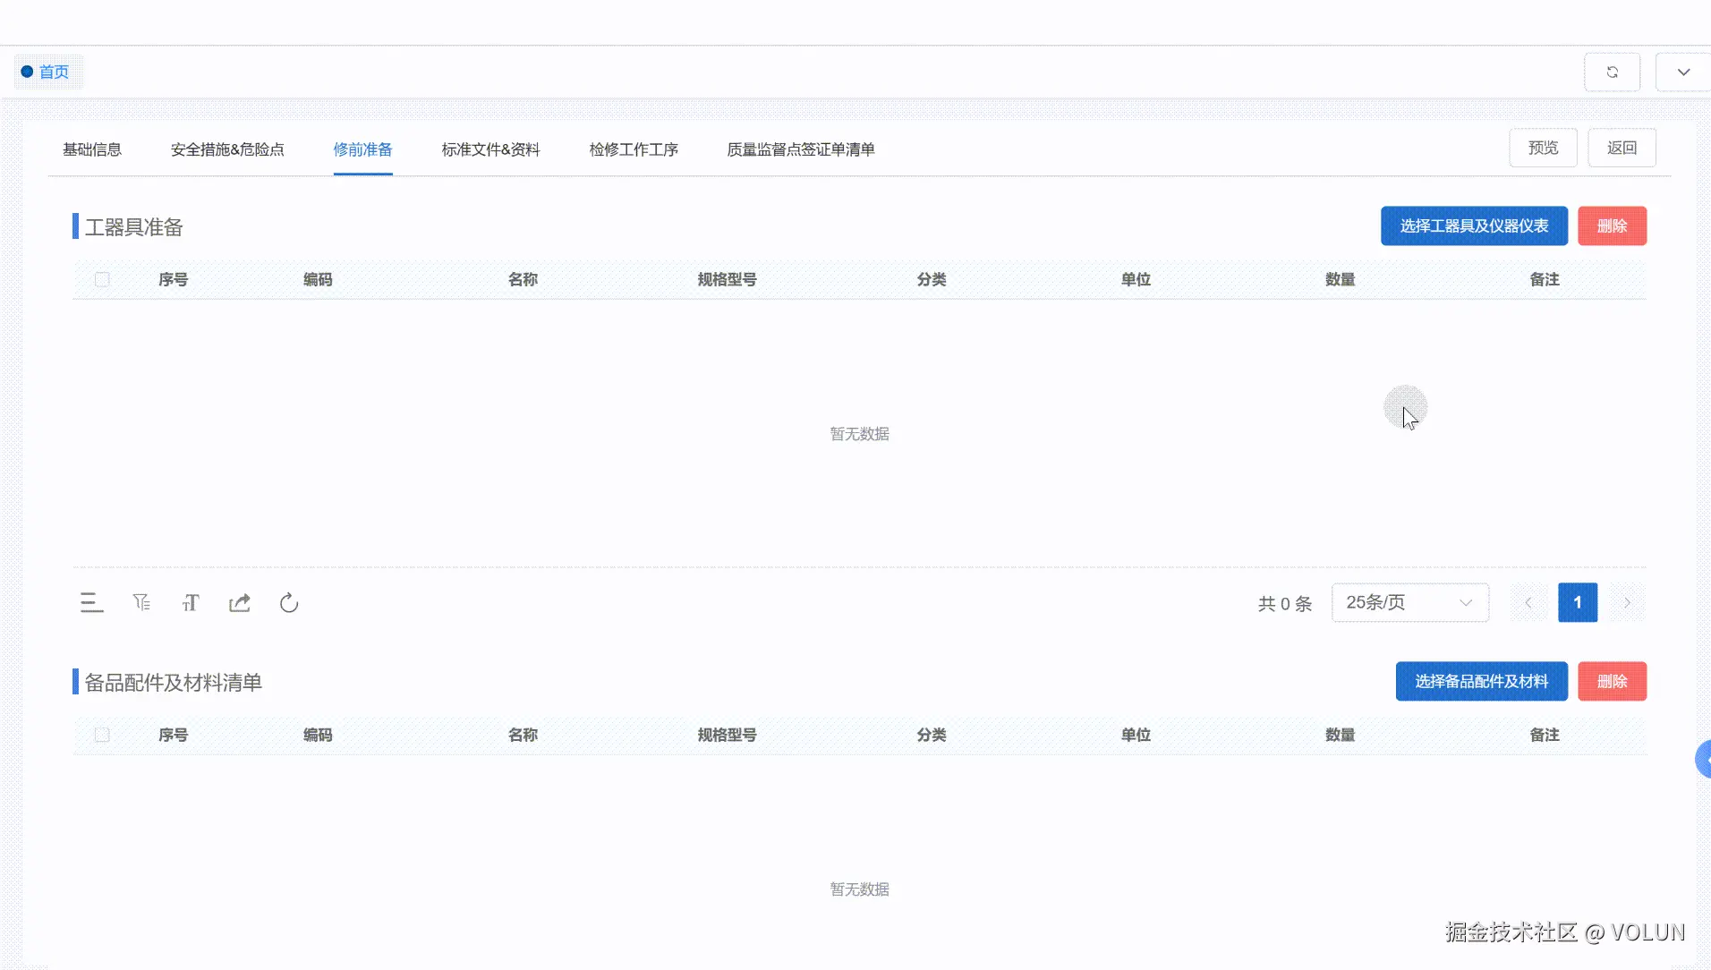1711x970 pixels.
Task: Click the 工器具准备 section title
Action: [133, 227]
